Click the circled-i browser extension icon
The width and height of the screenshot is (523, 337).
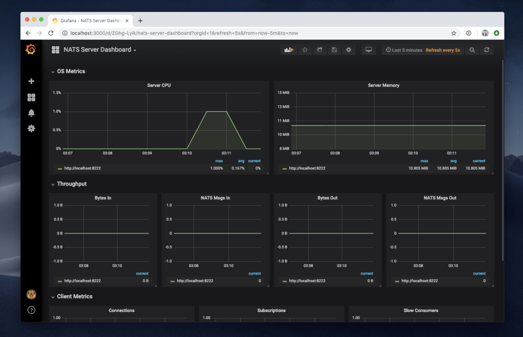(x=469, y=33)
